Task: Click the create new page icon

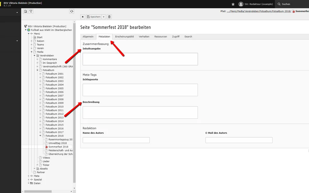Action: tap(25, 11)
